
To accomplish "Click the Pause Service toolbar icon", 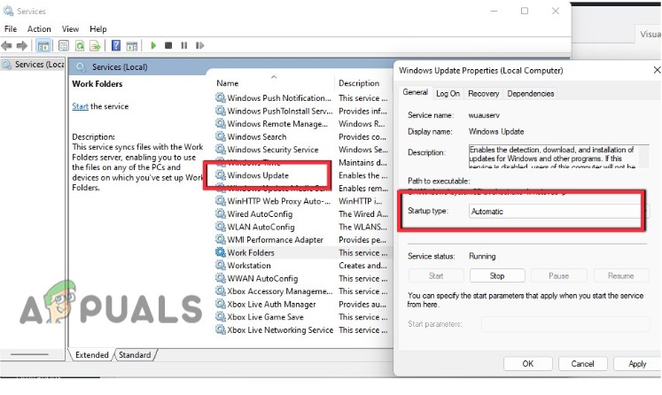I will point(184,45).
